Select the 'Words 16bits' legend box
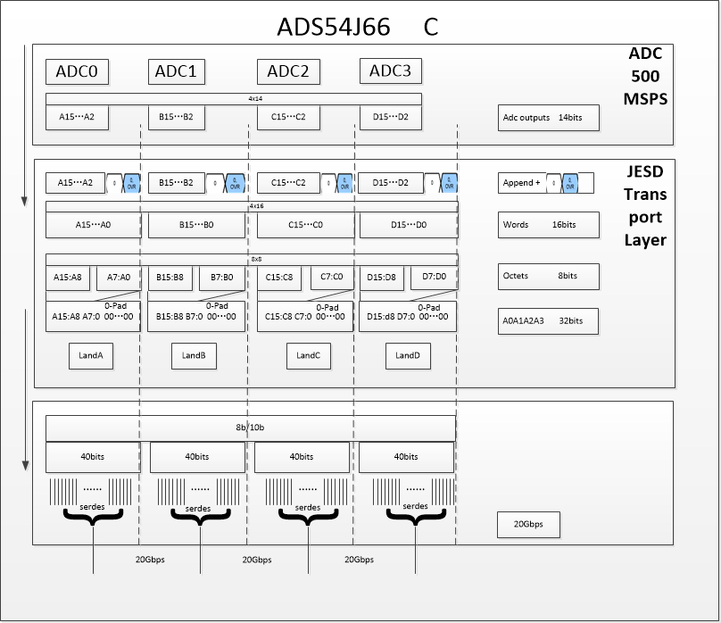 548,225
